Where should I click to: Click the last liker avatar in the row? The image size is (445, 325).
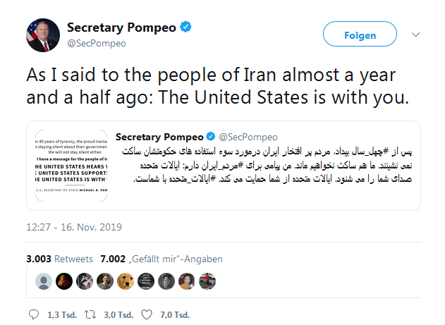[207, 281]
